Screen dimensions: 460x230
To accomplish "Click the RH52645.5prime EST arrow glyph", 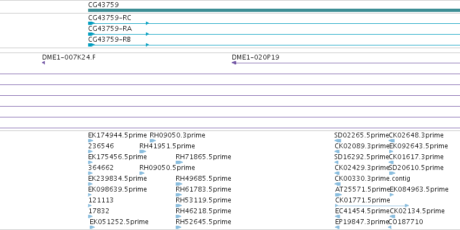I will pos(179,227).
